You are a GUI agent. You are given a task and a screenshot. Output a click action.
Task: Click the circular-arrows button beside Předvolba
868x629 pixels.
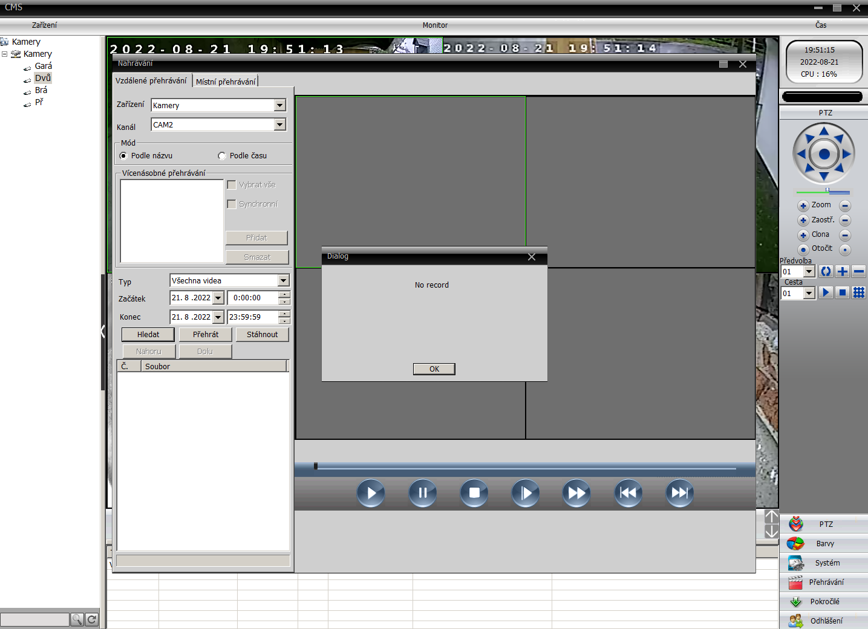826,272
